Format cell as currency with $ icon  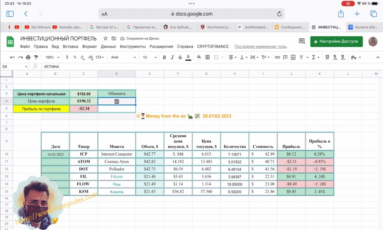(x=67, y=57)
